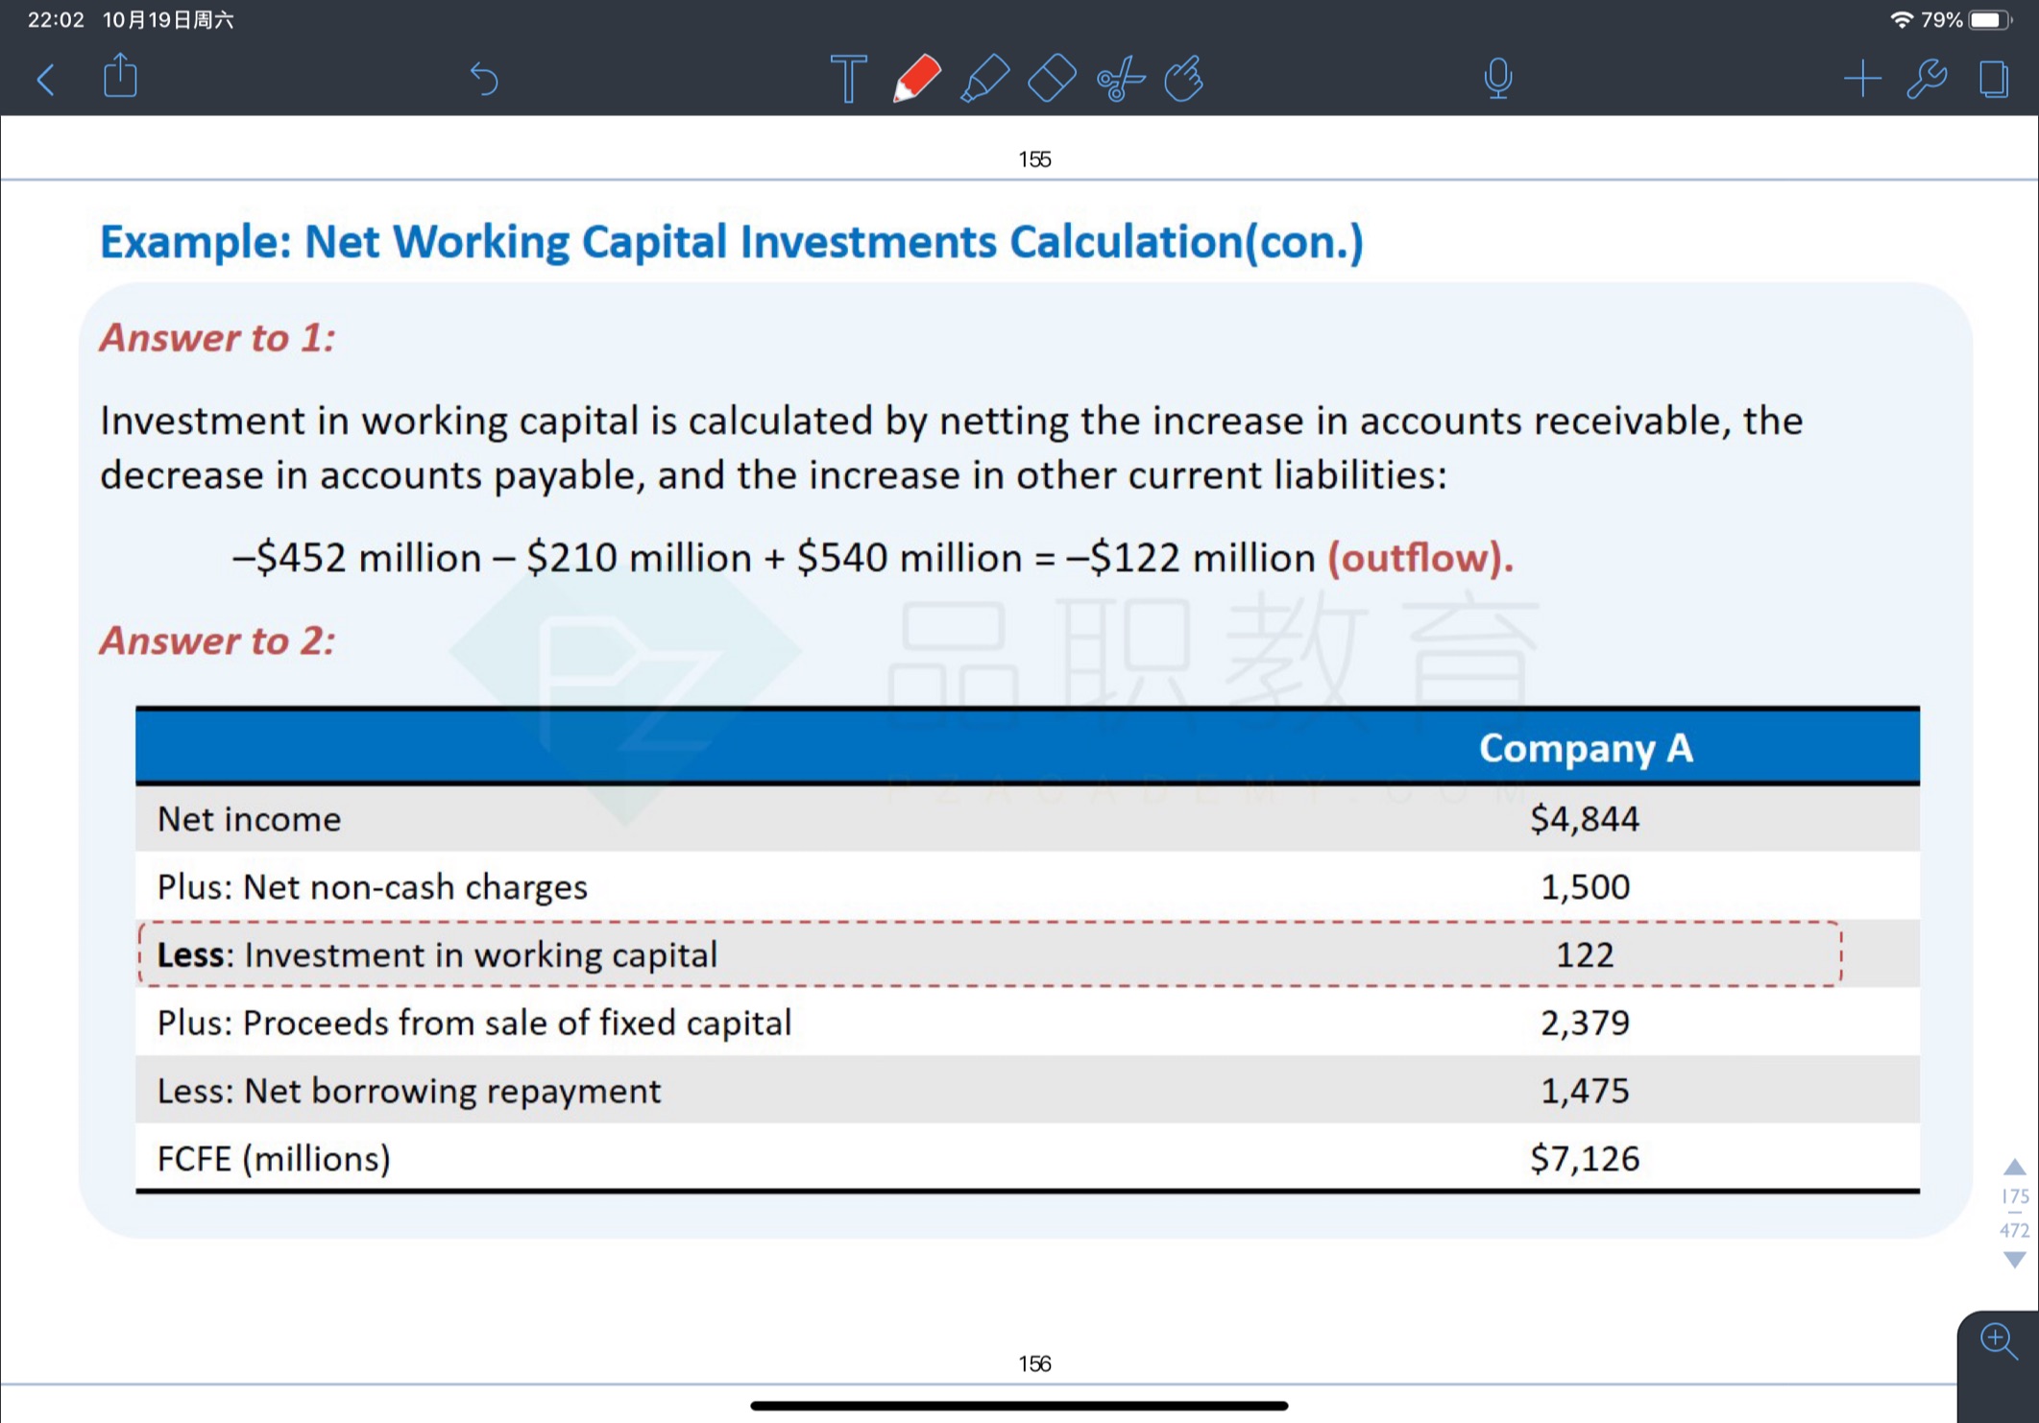
Task: Select 'Less: Net borrowing repayment' label
Action: [409, 1090]
